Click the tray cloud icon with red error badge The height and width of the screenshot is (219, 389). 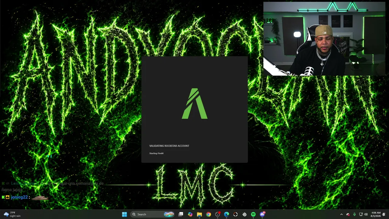pyautogui.click(x=348, y=214)
